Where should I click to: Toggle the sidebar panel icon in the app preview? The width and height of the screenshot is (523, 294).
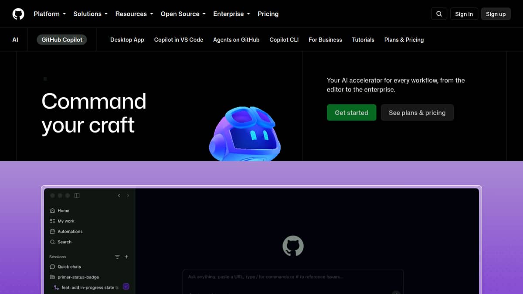pyautogui.click(x=77, y=196)
